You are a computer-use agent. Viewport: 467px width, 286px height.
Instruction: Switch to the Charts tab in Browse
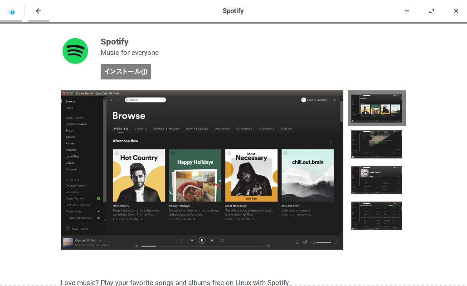click(141, 129)
